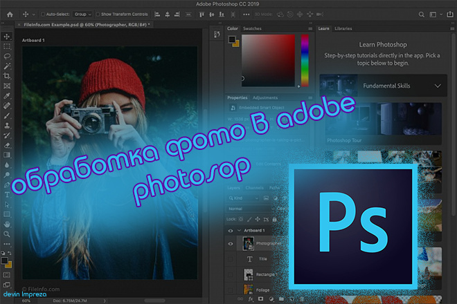Screen dimensions: 457x304
Task: Click the Home icon in options bar
Action: pos(10,15)
